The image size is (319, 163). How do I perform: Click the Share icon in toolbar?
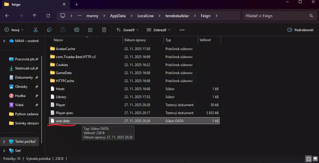pos(90,30)
